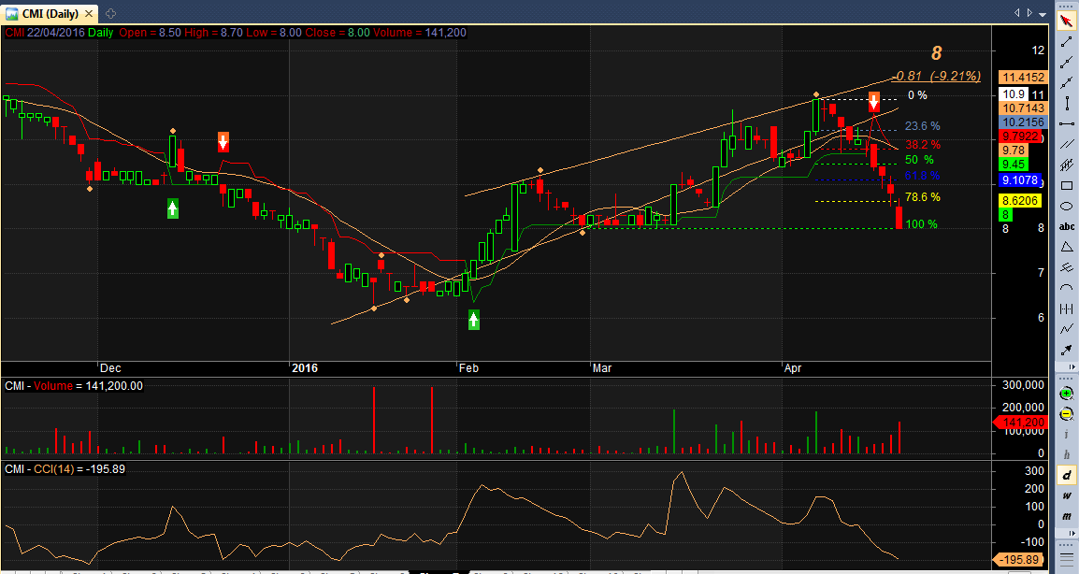Select the CMI (Daily) chart tab
The width and height of the screenshot is (1079, 574).
50,14
